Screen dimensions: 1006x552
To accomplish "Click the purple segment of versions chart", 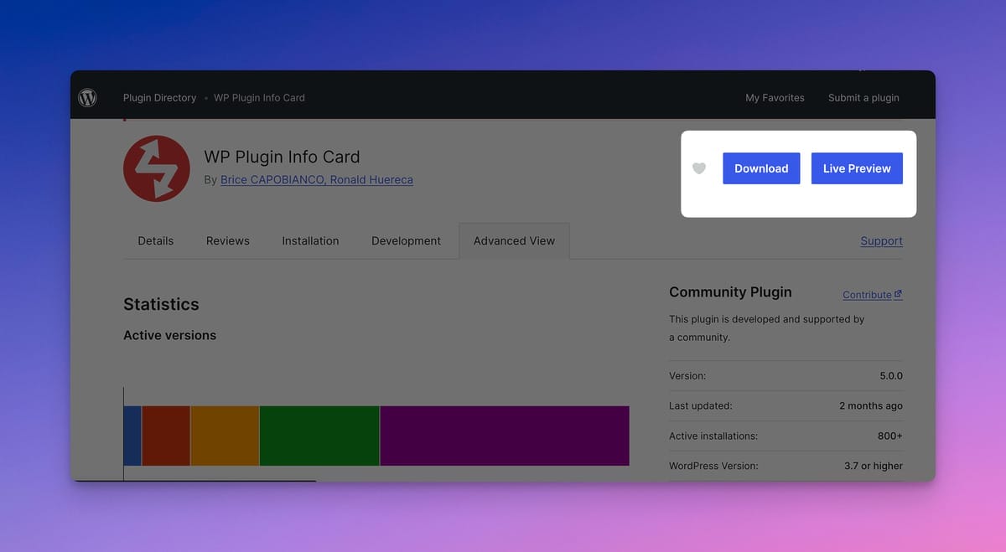I will click(x=504, y=436).
